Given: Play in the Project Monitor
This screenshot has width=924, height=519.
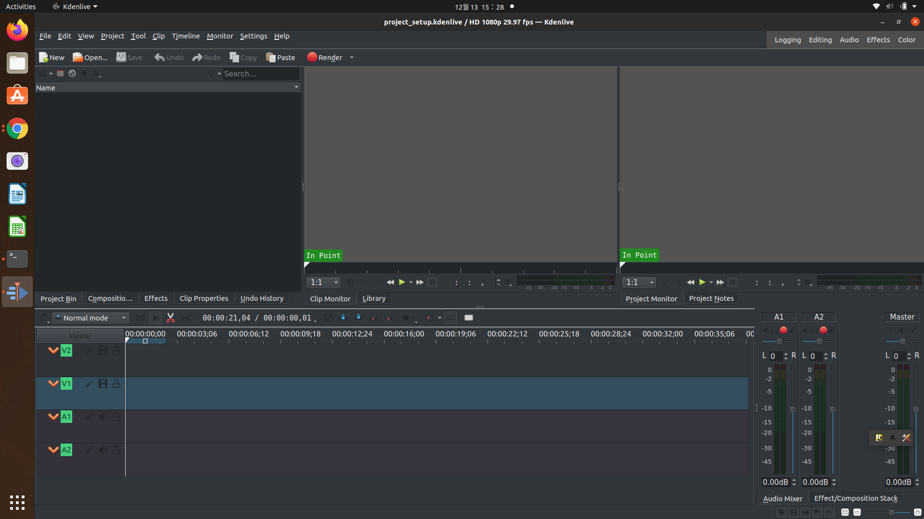Looking at the screenshot, I should pyautogui.click(x=702, y=282).
